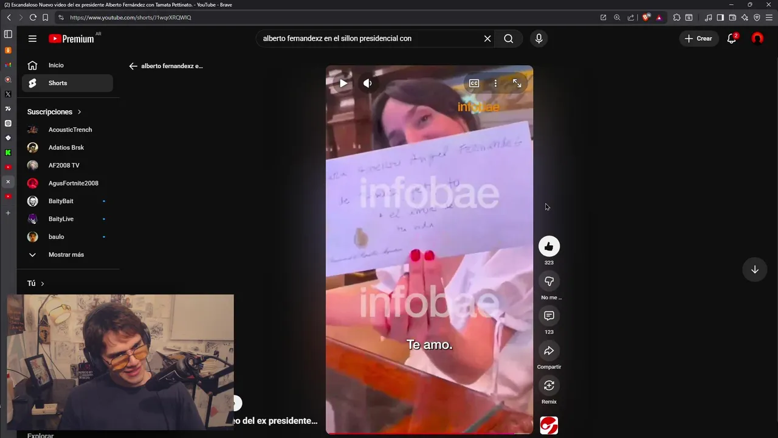Screen dimensions: 778x438
Task: Go back to search results arrow
Action: [x=133, y=66]
